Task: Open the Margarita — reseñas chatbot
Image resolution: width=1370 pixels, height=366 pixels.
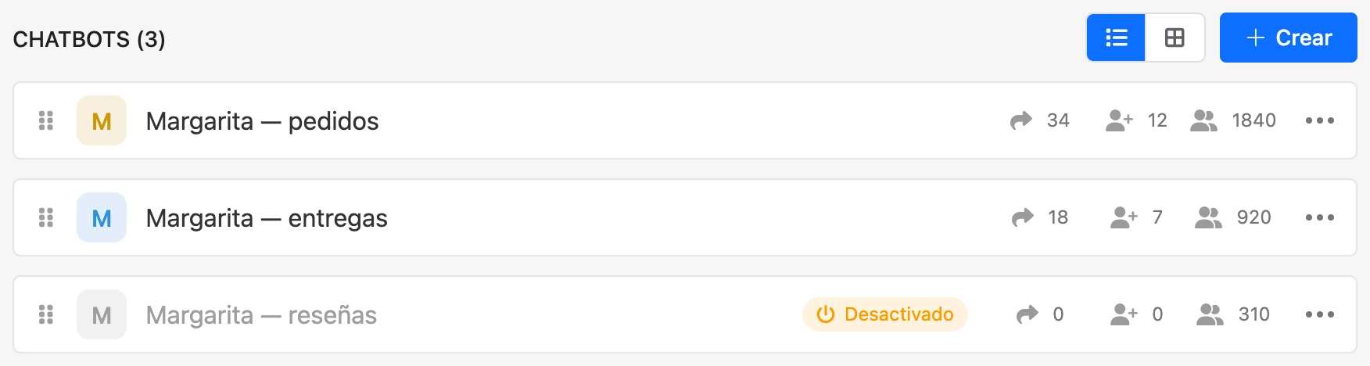Action: [x=261, y=315]
